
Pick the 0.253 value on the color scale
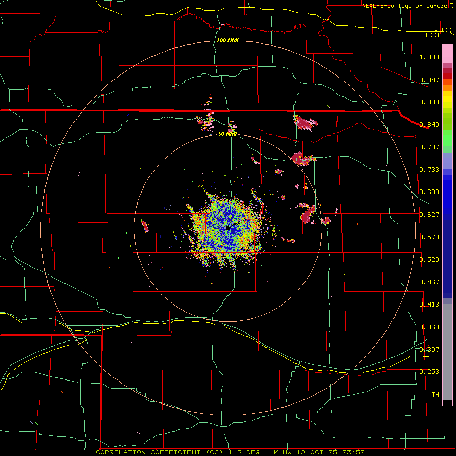click(x=429, y=372)
